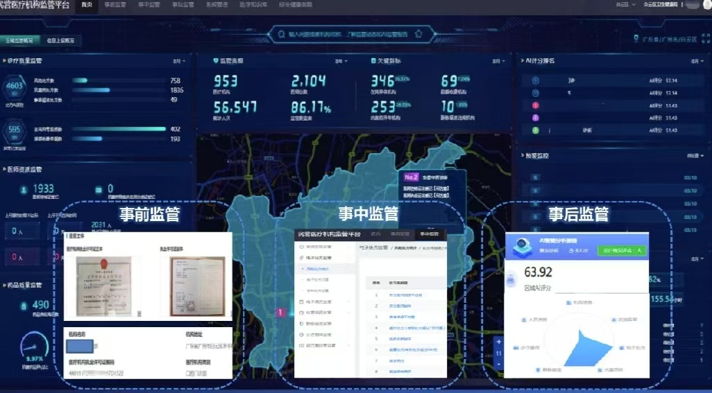Click the map zoom-in plus button

pyautogui.click(x=498, y=342)
